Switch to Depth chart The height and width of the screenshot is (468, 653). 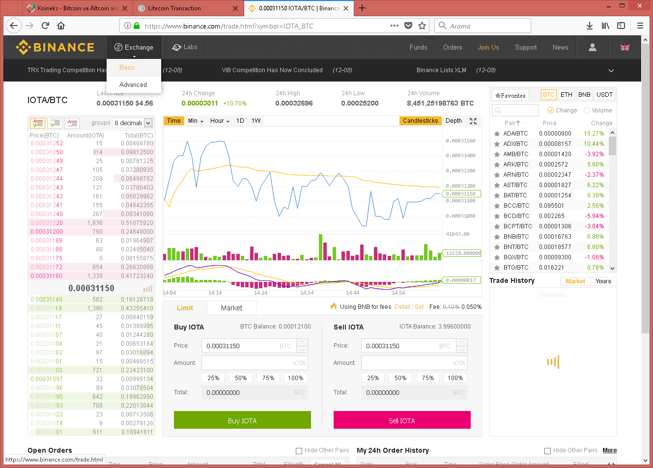pos(454,121)
